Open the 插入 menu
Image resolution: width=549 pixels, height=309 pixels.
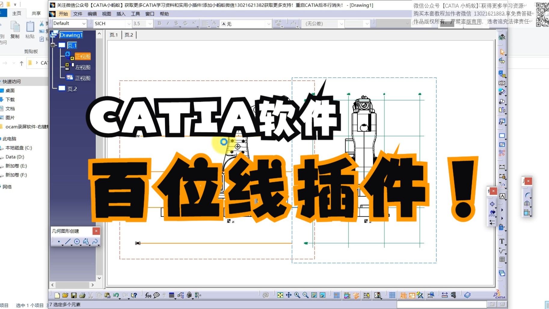tap(121, 14)
